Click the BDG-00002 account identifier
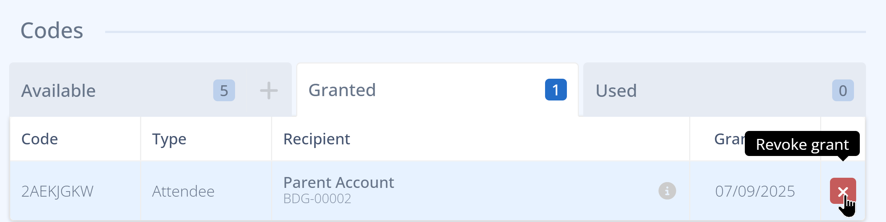The image size is (886, 222). (317, 198)
